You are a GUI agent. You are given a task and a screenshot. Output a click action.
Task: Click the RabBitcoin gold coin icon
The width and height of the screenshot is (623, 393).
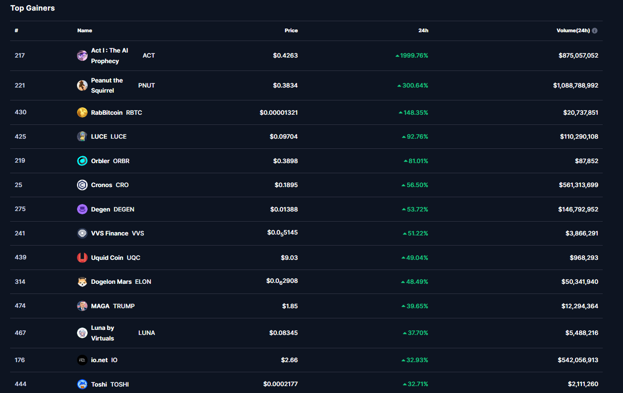point(82,112)
